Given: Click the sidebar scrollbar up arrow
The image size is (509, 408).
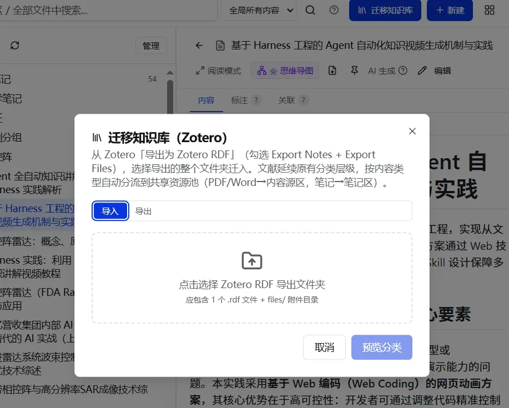Looking at the screenshot, I should (x=170, y=73).
